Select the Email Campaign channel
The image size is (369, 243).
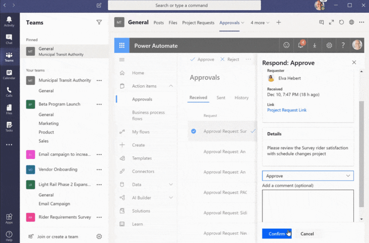click(x=54, y=203)
